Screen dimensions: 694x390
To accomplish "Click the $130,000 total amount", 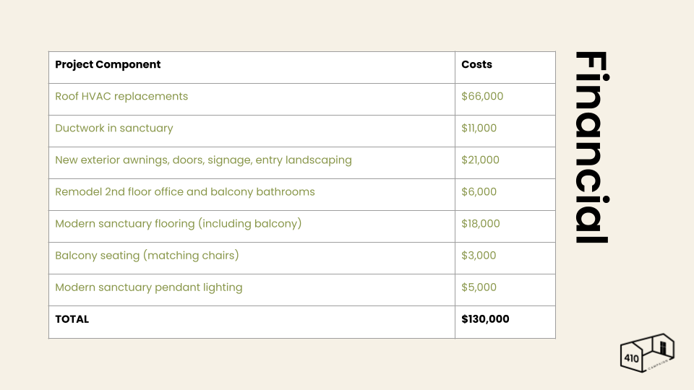I will 485,319.
